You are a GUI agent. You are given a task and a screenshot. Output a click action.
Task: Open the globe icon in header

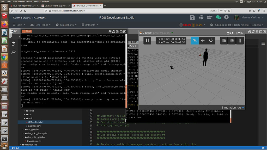201,17
